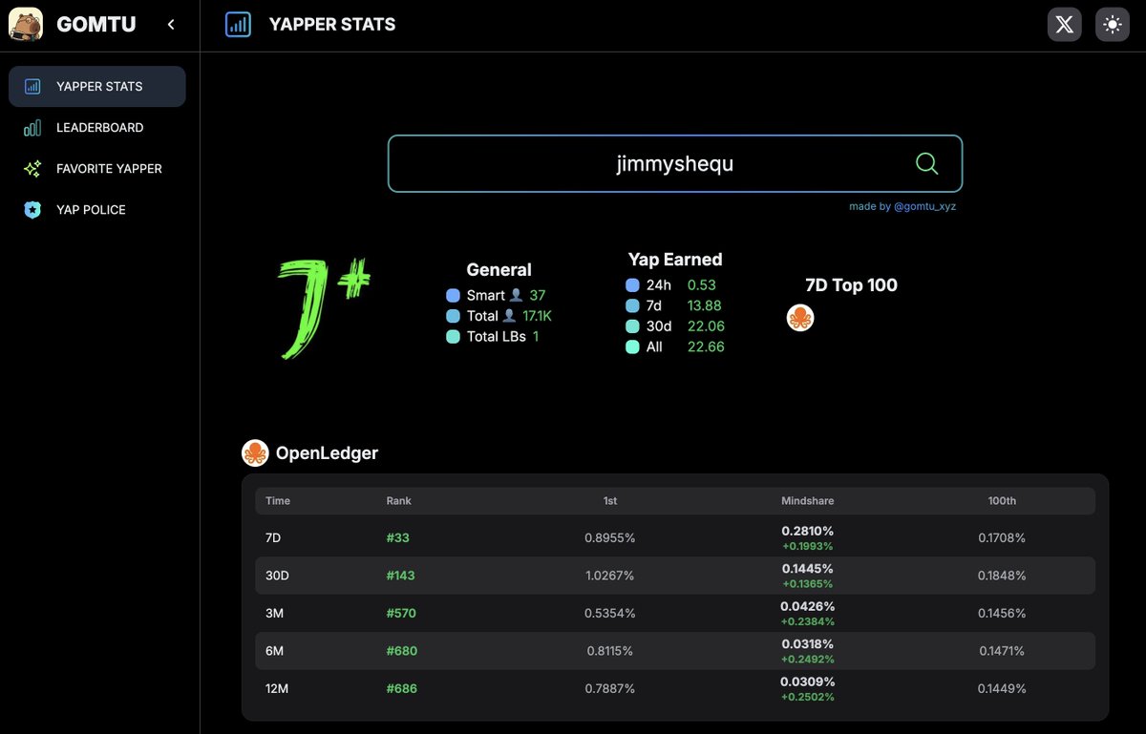Click the GOMTU capybara logo
The width and height of the screenshot is (1146, 734).
(x=26, y=25)
